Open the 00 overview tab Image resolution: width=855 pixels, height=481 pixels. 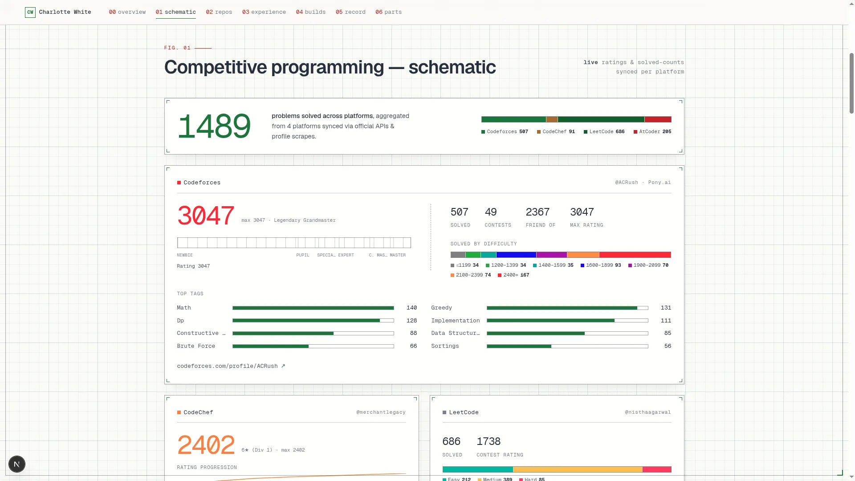click(127, 12)
